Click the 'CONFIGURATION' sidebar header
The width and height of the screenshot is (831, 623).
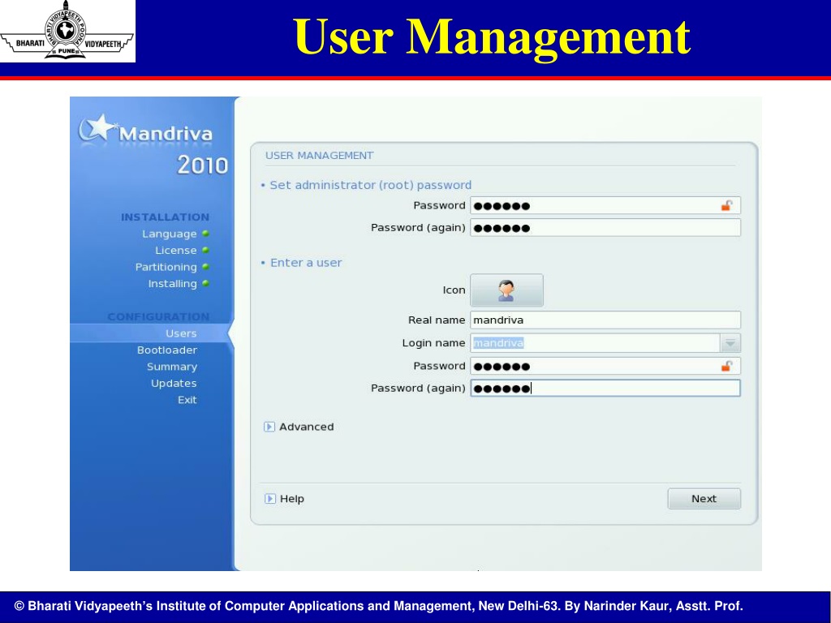(x=158, y=317)
